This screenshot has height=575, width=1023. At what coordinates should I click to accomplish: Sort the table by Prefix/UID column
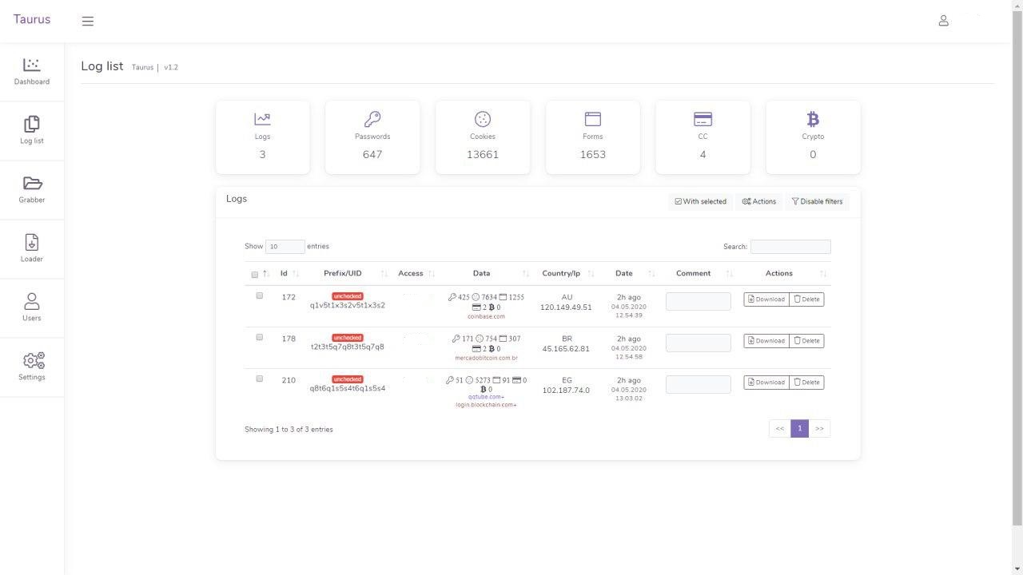point(348,274)
